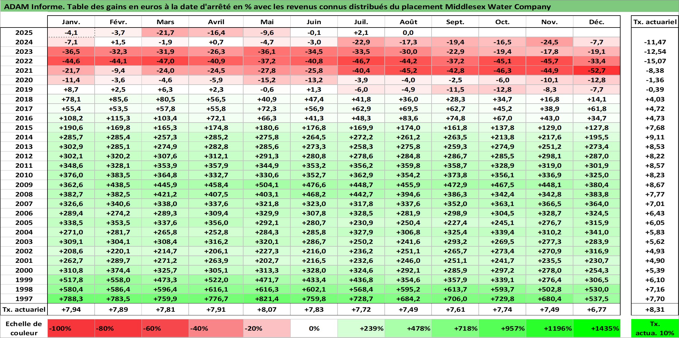Image resolution: width=679 pixels, height=338 pixels.
Task: Click the +9,11 actuarial rate for 2014
Action: click(x=655, y=137)
